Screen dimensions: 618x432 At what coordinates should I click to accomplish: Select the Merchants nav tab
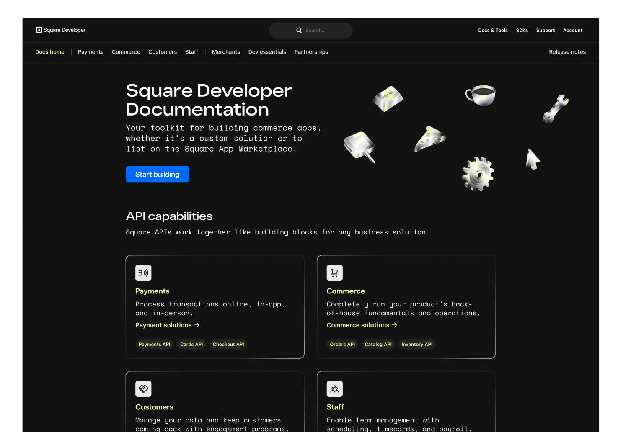(x=226, y=52)
